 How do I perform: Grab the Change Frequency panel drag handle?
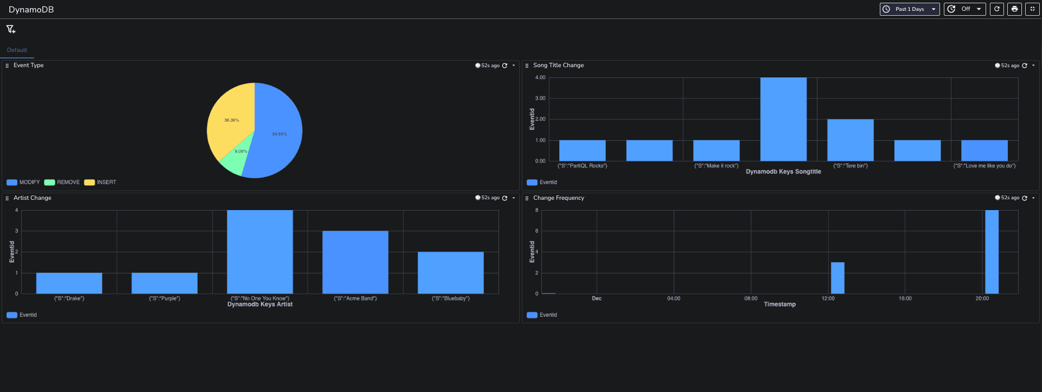tap(527, 198)
